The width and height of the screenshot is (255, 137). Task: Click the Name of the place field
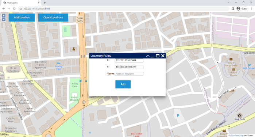(x=129, y=74)
